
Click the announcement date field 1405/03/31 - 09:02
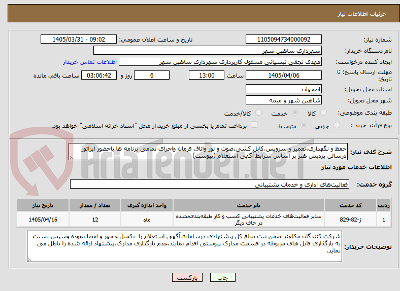coord(79,39)
